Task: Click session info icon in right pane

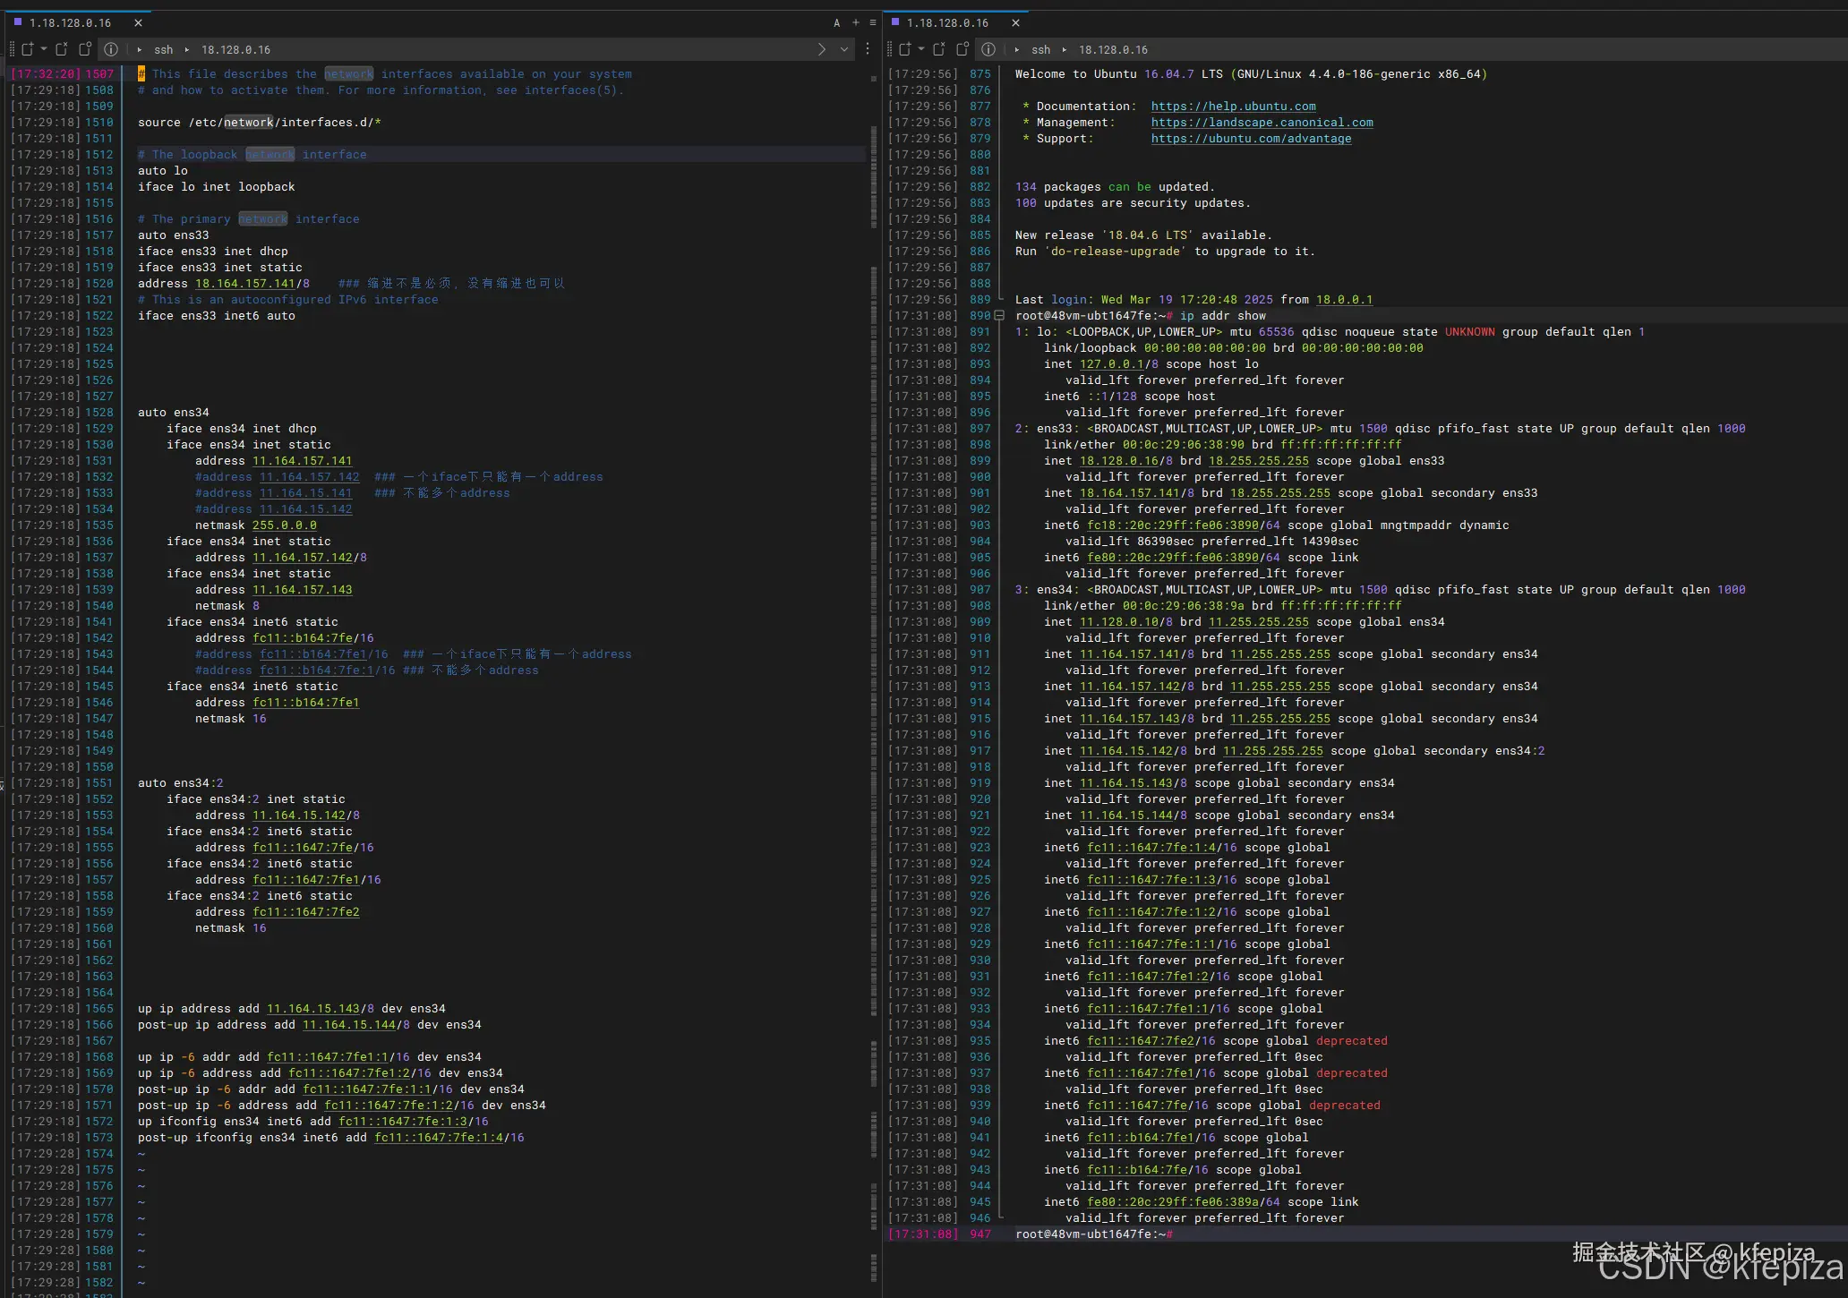Action: (x=988, y=49)
